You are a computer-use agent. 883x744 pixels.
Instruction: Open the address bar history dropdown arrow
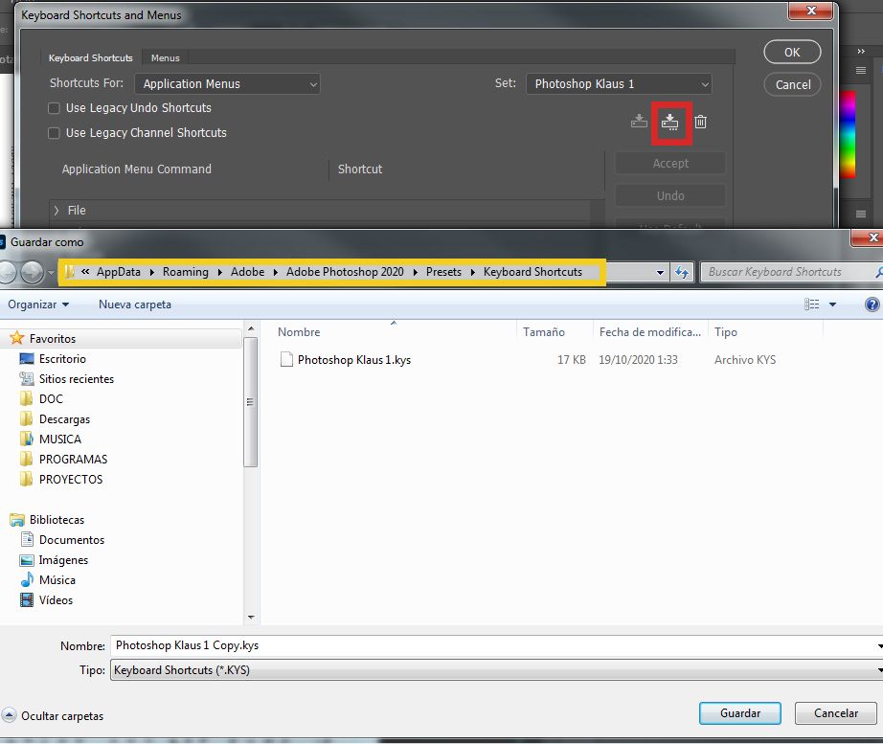(x=660, y=273)
